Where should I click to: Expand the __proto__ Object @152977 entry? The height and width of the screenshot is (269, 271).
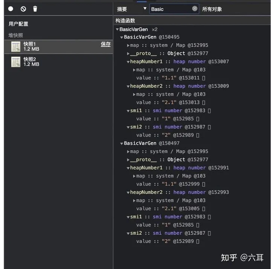pos(128,53)
